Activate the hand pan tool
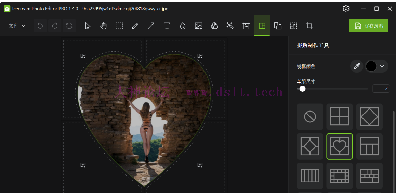The image size is (396, 193). (x=104, y=26)
